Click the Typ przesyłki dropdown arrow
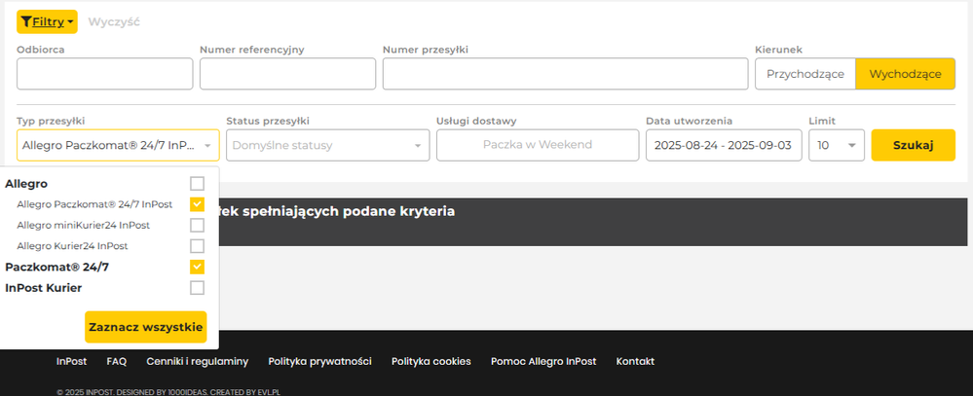The width and height of the screenshot is (973, 396). (207, 146)
